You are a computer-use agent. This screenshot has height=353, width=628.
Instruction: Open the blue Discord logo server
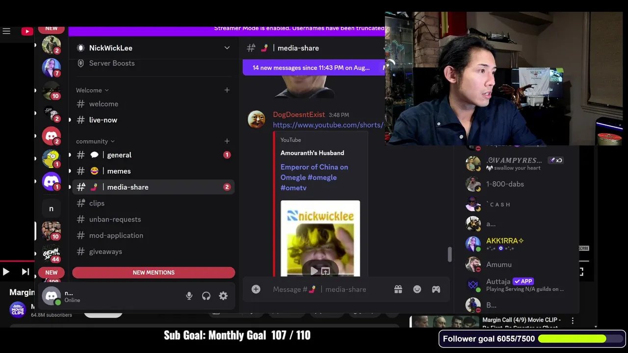[x=51, y=181]
